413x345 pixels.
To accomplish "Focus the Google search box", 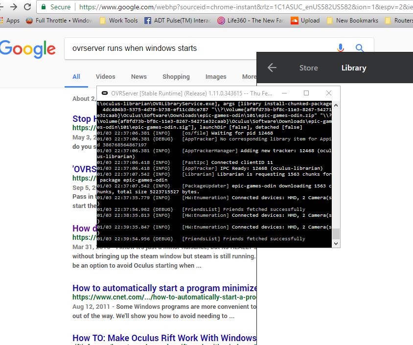I will pyautogui.click(x=200, y=48).
